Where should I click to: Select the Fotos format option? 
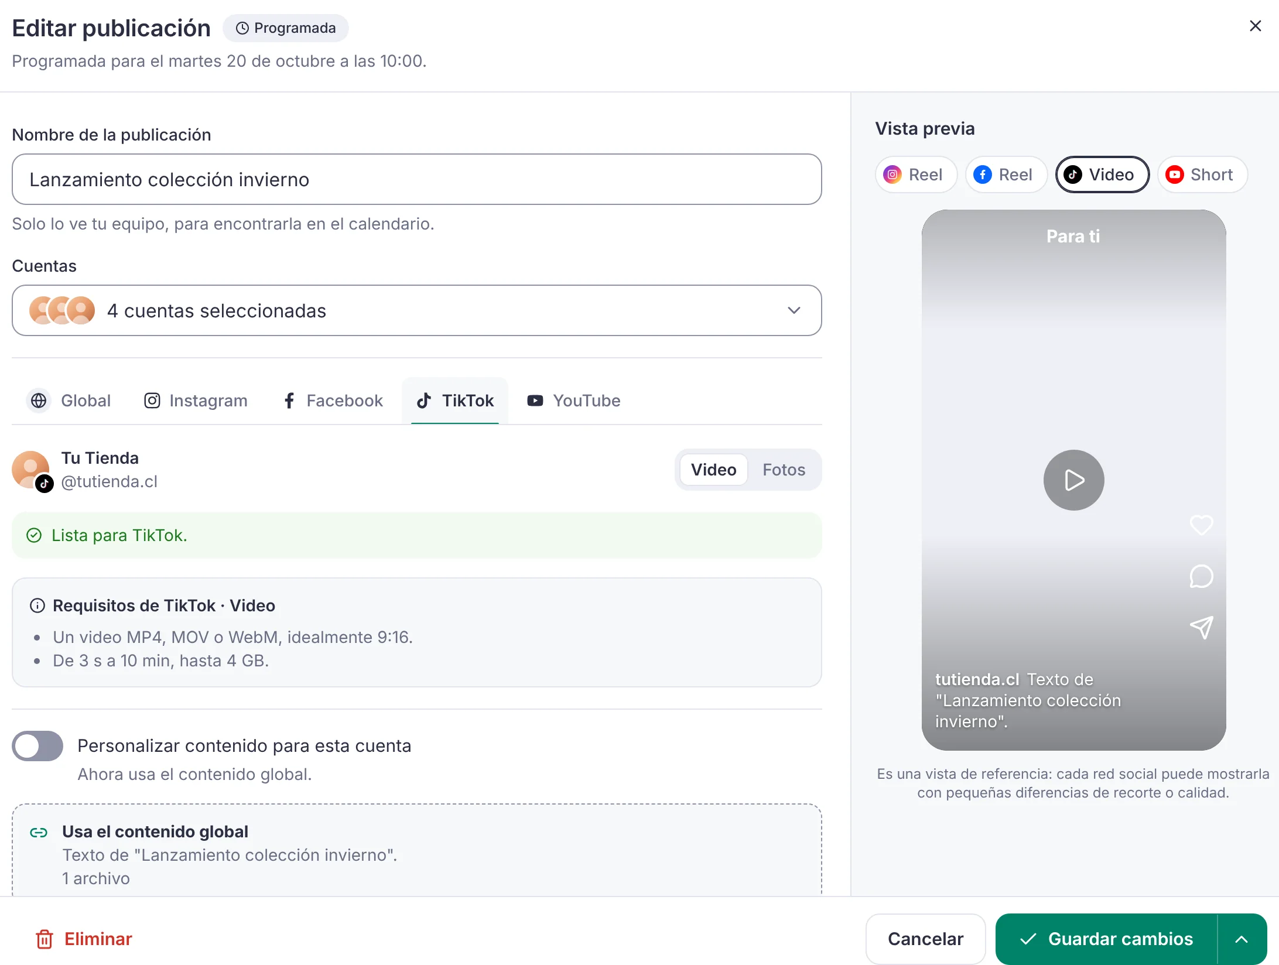point(784,470)
